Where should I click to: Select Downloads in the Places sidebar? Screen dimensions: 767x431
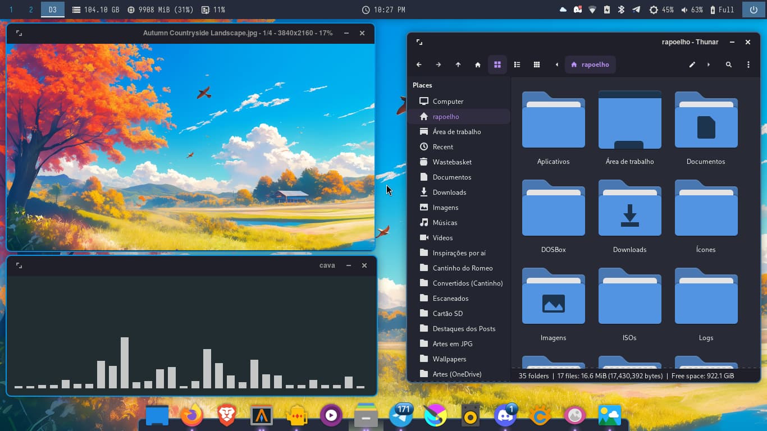pyautogui.click(x=449, y=192)
